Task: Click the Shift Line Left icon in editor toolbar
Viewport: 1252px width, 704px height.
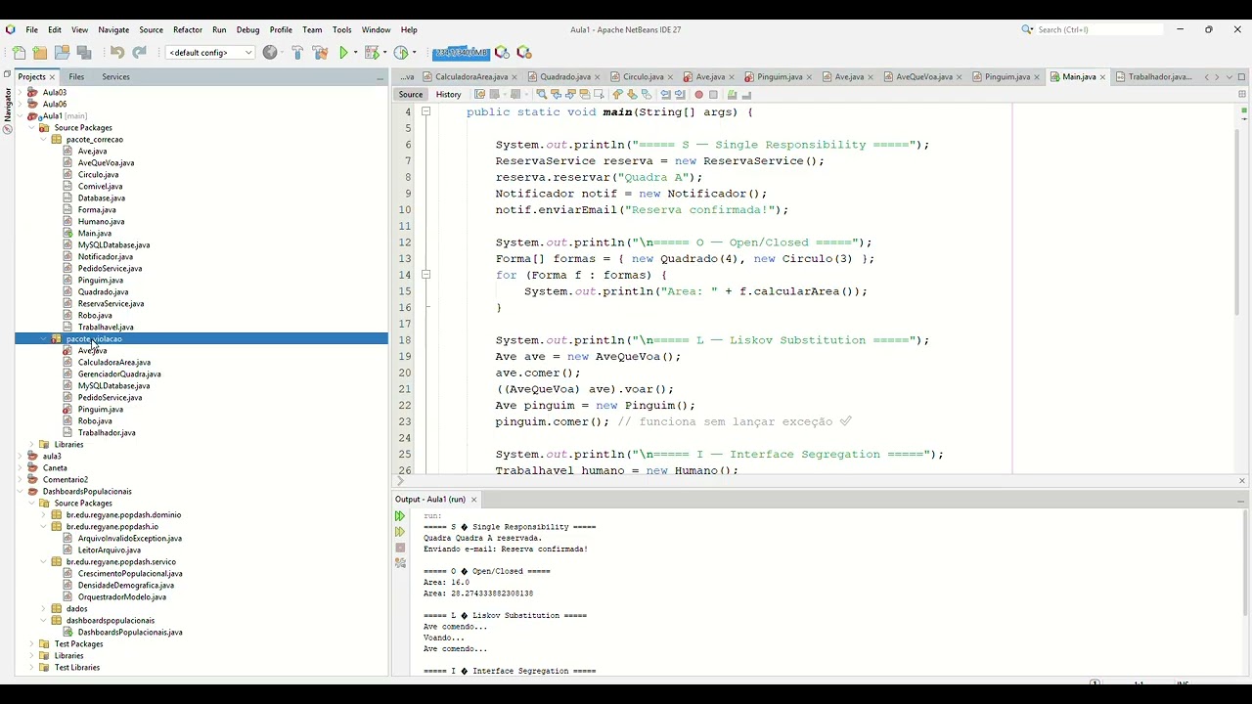Action: (x=665, y=95)
